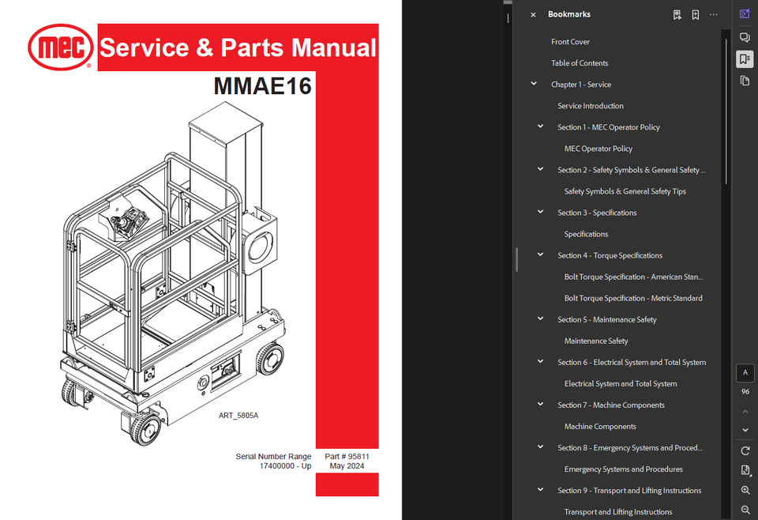Close the Bookmarks panel
The width and height of the screenshot is (758, 520).
[x=533, y=14]
